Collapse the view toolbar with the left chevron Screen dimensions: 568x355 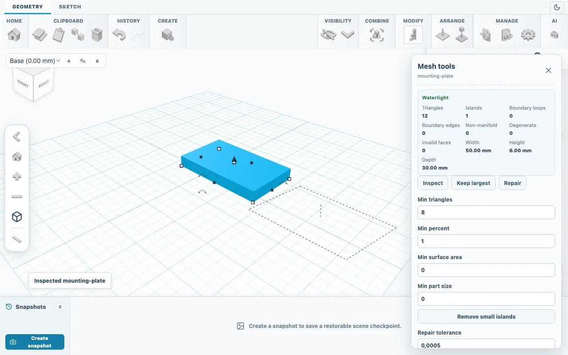click(x=17, y=137)
